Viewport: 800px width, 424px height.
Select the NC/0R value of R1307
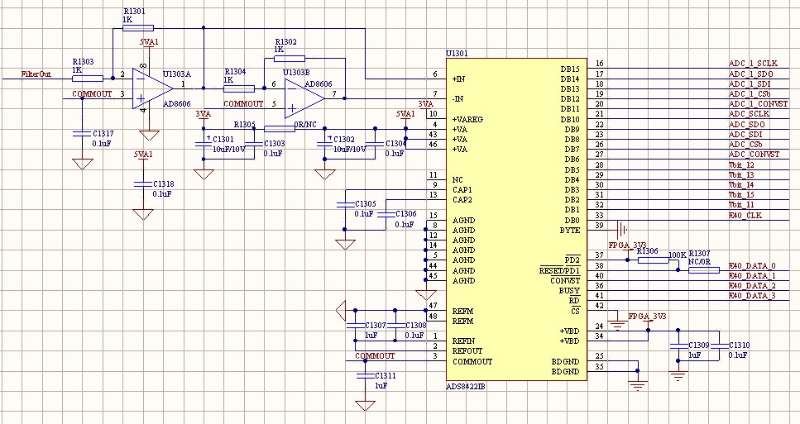point(700,261)
